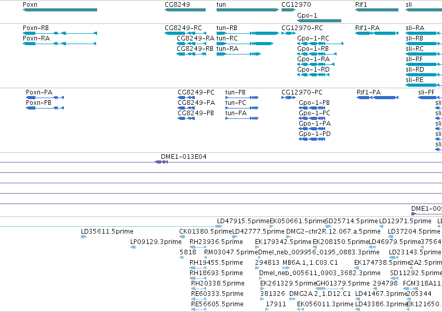The height and width of the screenshot is (312, 442).
Task: Click the CG12970 gene label
Action: [296, 5]
